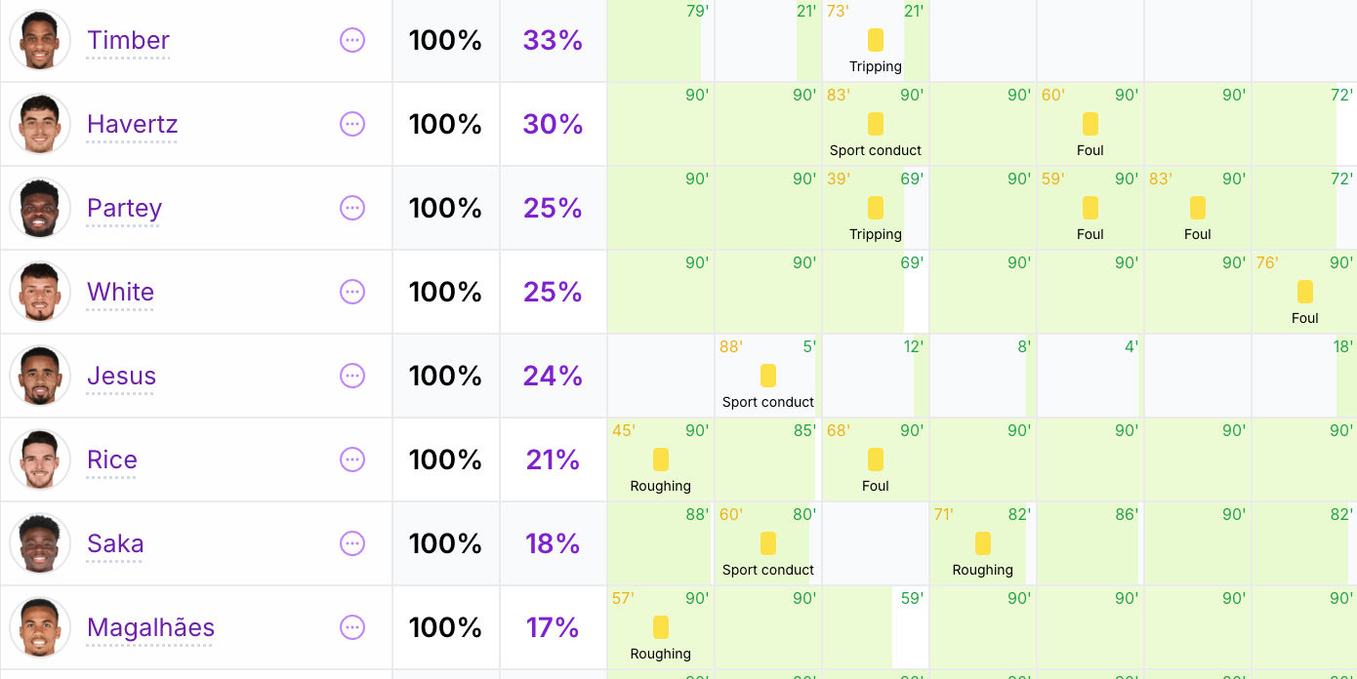This screenshot has width=1357, height=679.
Task: Open the more options menu for Magalhães
Action: coord(352,627)
